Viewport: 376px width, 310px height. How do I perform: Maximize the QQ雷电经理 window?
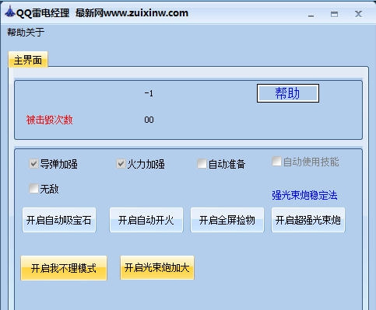(x=335, y=14)
